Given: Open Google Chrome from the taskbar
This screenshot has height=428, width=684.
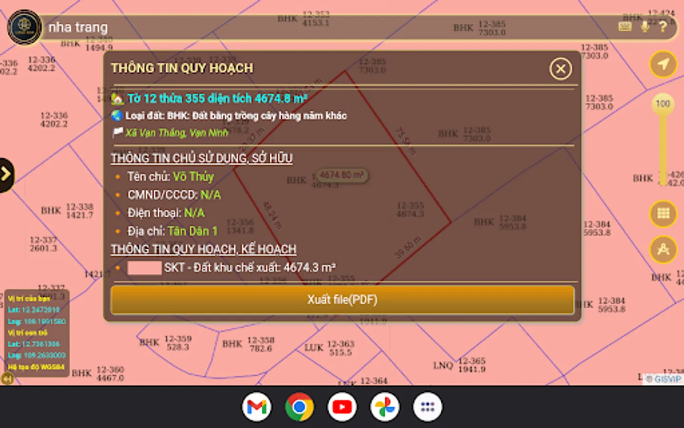Looking at the screenshot, I should click(x=299, y=407).
